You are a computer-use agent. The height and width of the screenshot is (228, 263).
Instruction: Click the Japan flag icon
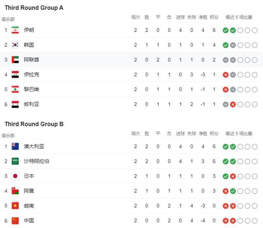point(15,176)
